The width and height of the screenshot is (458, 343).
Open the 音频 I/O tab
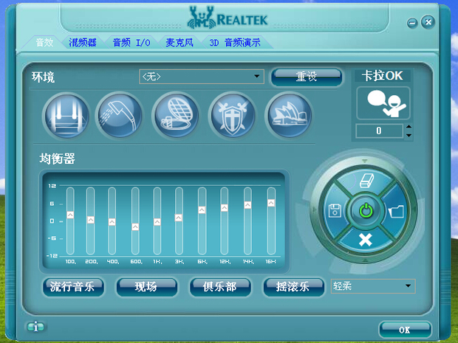[131, 43]
